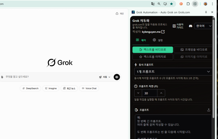
Task: Pin the Grok Automation side panel
Action: [206, 12]
